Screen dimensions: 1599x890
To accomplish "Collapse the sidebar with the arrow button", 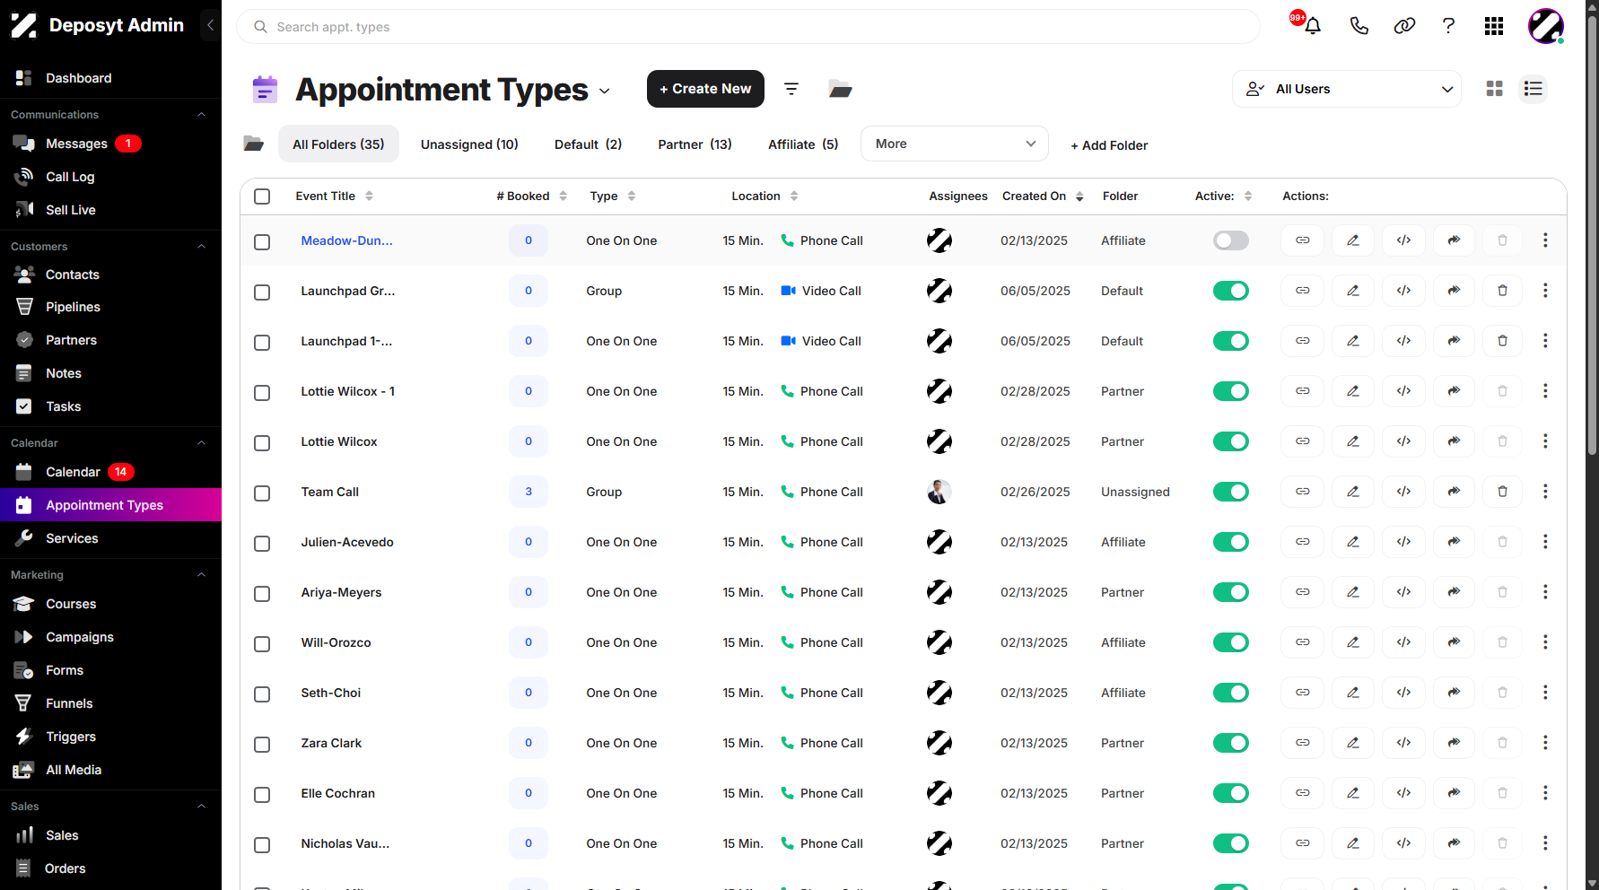I will pyautogui.click(x=210, y=25).
